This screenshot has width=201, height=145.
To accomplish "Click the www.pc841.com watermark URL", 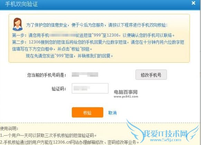I will click(126, 97).
